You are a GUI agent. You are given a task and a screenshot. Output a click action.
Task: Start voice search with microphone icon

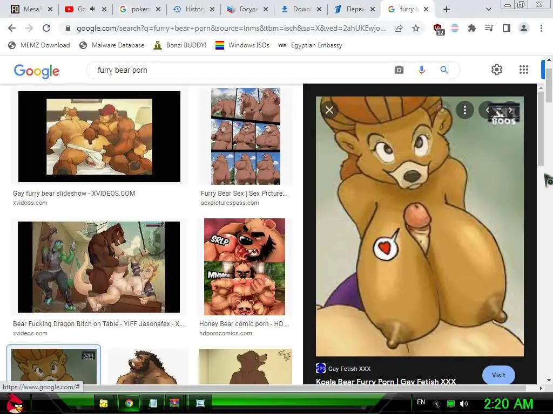pyautogui.click(x=421, y=70)
